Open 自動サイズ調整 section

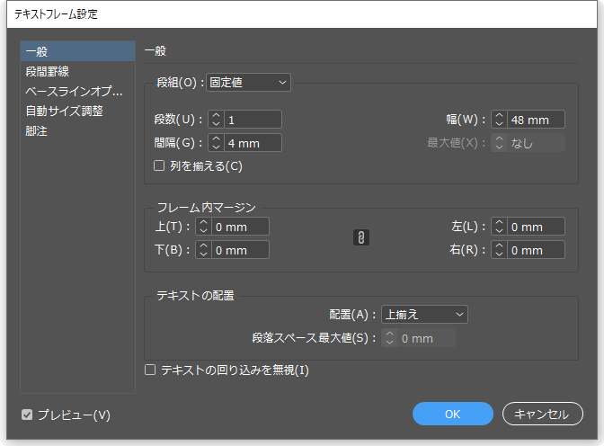[64, 111]
